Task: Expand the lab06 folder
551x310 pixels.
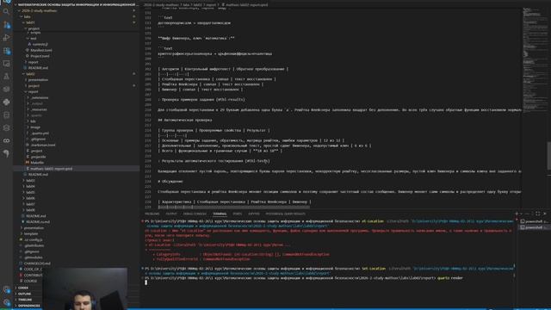Action: pyautogui.click(x=30, y=198)
